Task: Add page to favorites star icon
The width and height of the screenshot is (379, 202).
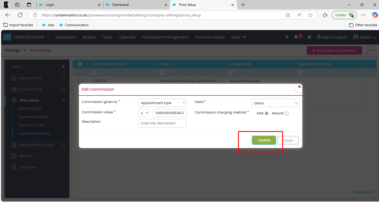Action: point(310,15)
